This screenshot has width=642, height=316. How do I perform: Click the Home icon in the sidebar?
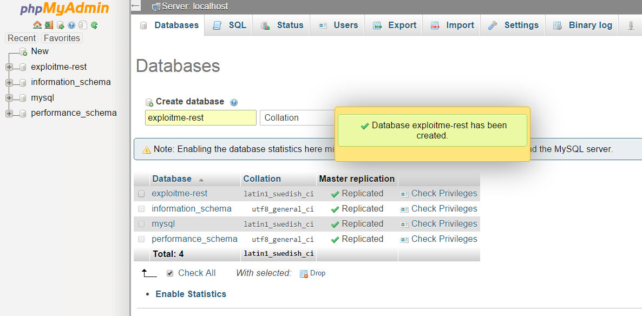[x=37, y=25]
